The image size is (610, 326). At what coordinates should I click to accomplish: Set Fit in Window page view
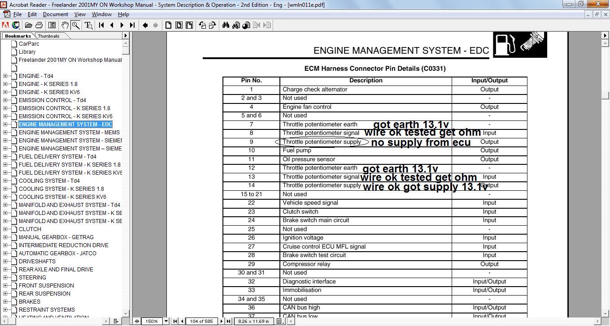click(179, 25)
